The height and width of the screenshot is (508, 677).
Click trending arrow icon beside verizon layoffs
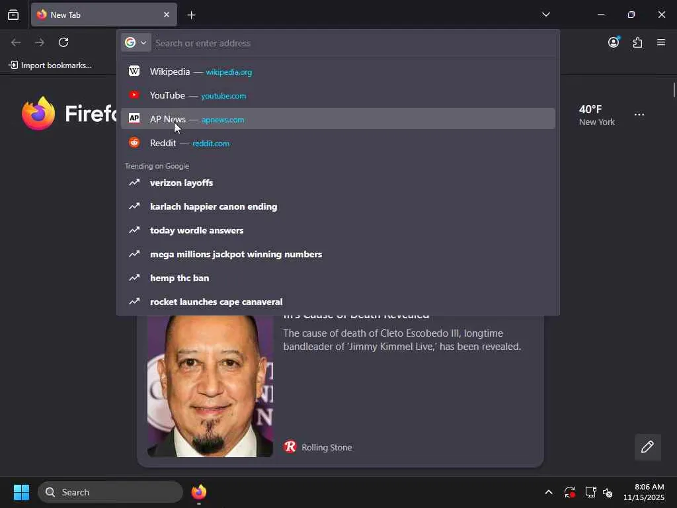pos(134,183)
